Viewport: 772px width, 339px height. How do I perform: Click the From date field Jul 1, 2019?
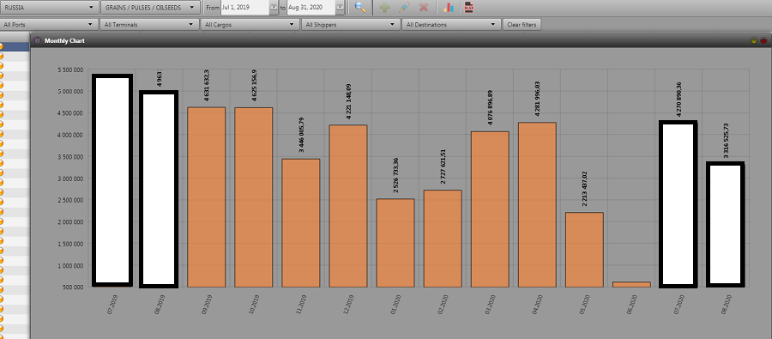(x=245, y=8)
